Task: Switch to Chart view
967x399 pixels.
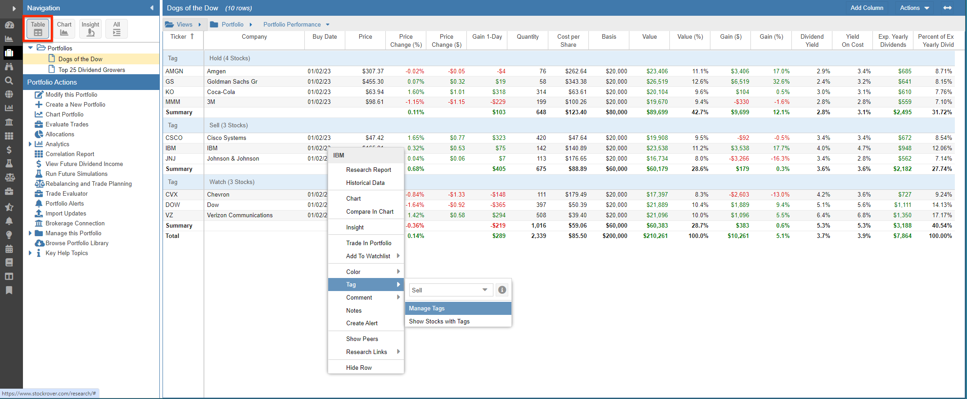Action: 64,29
